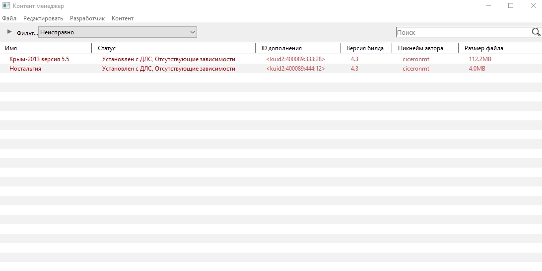This screenshot has height=271, width=542.
Task: Sort by the ID дополнения column header
Action: click(x=281, y=48)
